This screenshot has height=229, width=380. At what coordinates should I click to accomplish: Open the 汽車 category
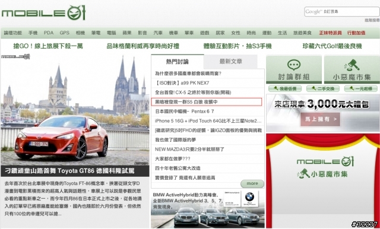pos(158,33)
